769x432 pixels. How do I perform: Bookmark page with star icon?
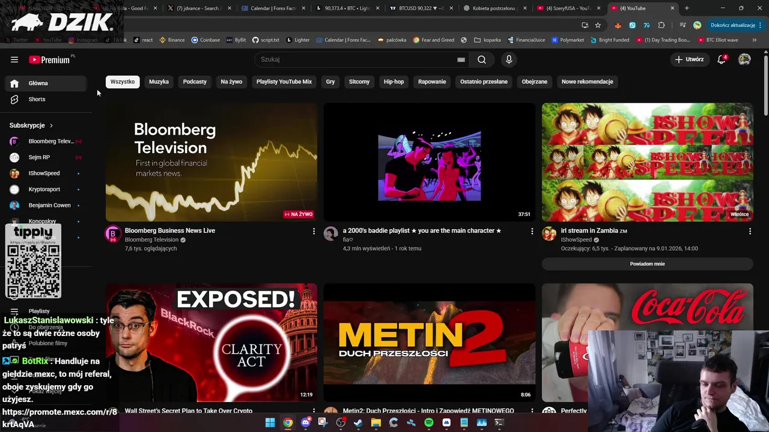pyautogui.click(x=598, y=25)
